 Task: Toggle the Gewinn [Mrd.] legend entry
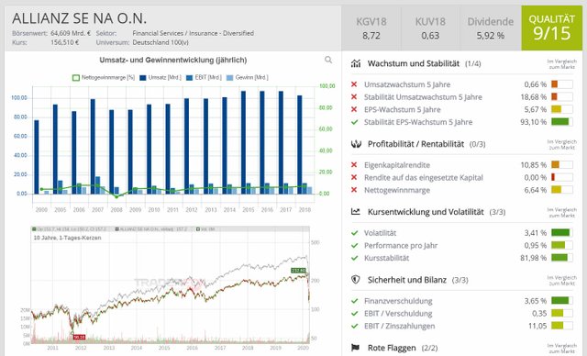pyautogui.click(x=247, y=77)
